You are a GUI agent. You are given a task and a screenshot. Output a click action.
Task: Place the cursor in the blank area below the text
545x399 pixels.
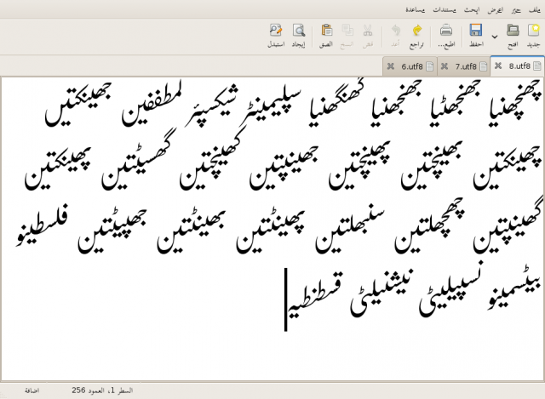271,354
